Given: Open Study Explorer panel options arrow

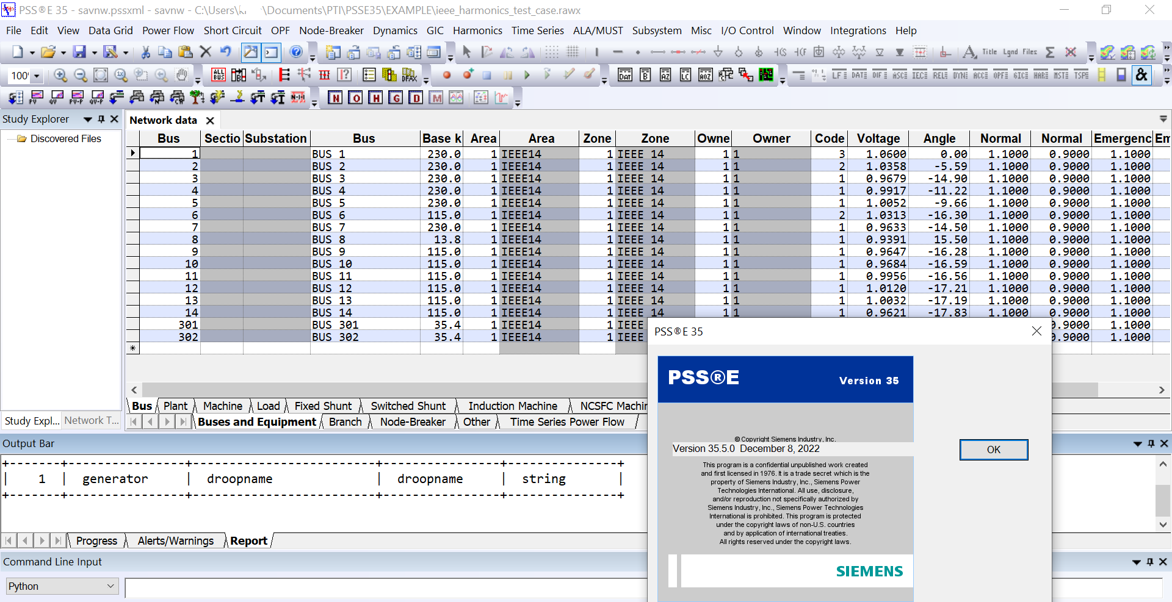Looking at the screenshot, I should [88, 119].
